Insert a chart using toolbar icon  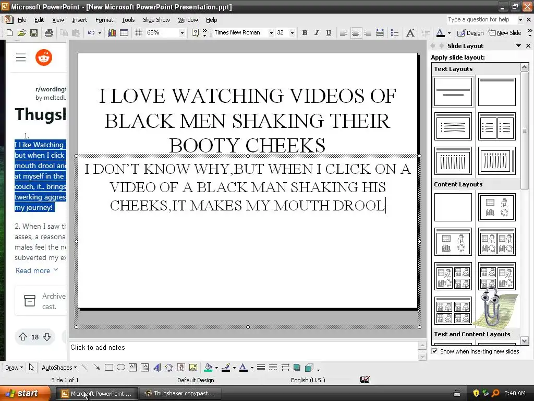(112, 33)
